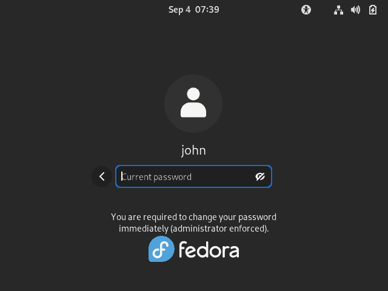
Task: Click the "john" username label
Action: coord(193,150)
